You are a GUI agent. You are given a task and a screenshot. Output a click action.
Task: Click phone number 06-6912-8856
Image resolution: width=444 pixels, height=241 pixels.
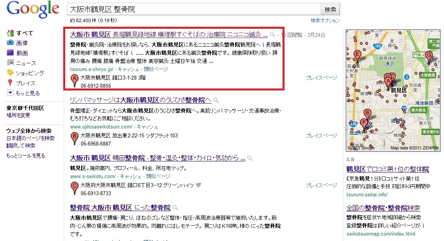click(x=96, y=86)
